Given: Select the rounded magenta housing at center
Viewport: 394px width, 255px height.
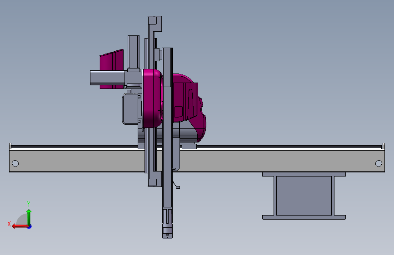Looking at the screenshot, I should [x=152, y=98].
